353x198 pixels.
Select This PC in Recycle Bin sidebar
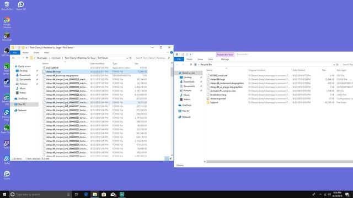click(x=184, y=111)
